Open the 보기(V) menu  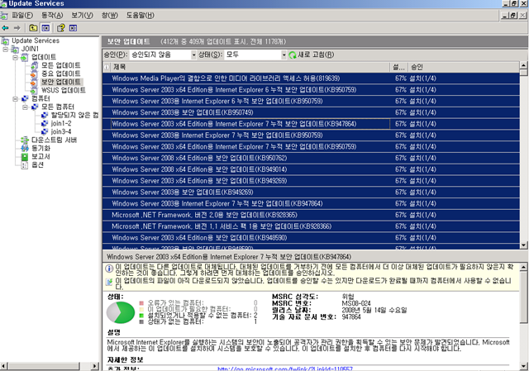coord(82,16)
